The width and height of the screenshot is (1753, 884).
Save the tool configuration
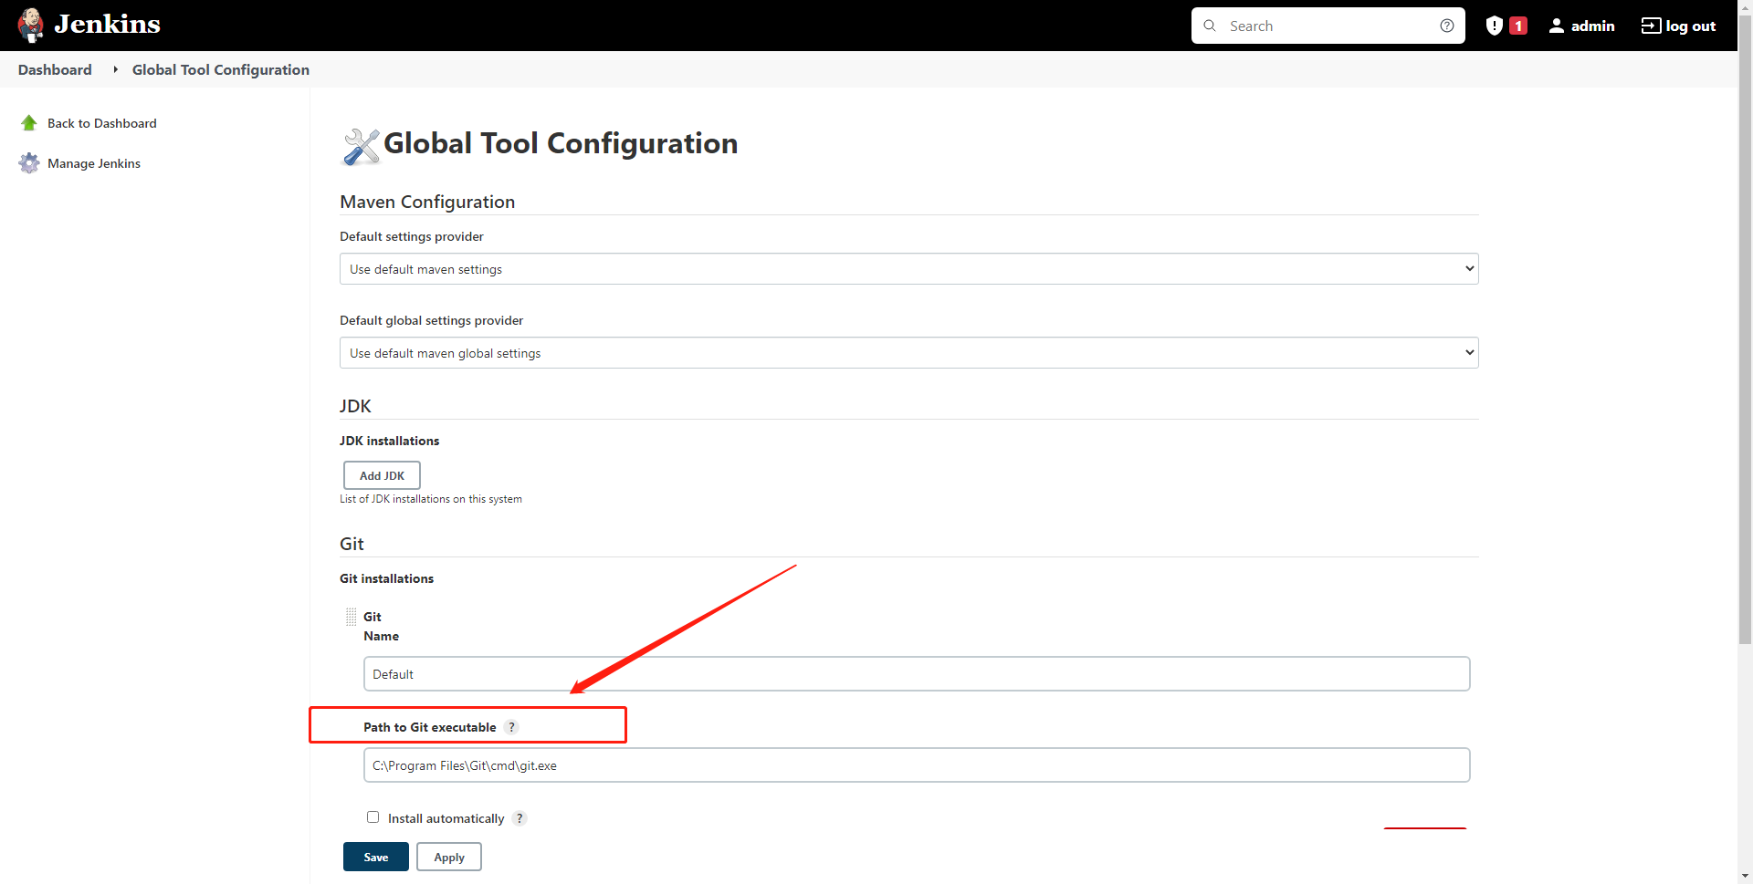coord(375,857)
